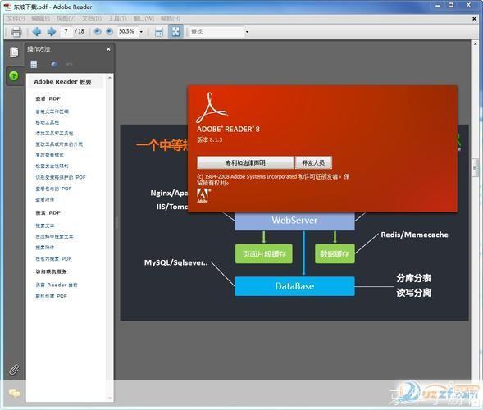Open the Attachments paperclip panel
The image size is (483, 410).
[x=14, y=369]
